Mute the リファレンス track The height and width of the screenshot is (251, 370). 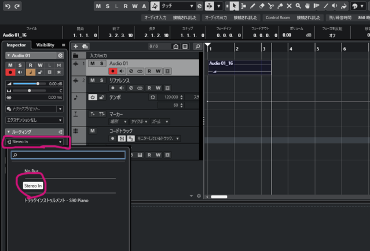pyautogui.click(x=93, y=80)
